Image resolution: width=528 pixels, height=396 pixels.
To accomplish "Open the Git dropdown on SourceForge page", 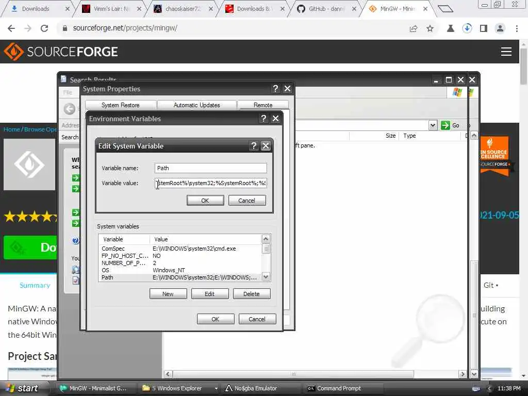I will click(x=491, y=285).
